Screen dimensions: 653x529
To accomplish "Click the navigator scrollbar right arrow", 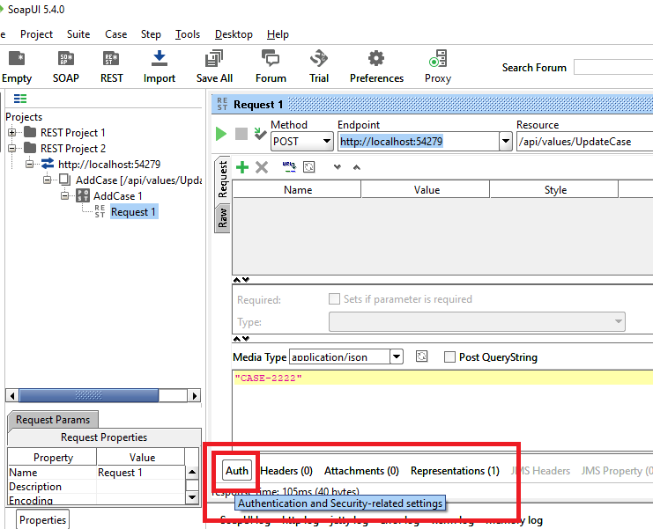I will pyautogui.click(x=194, y=395).
